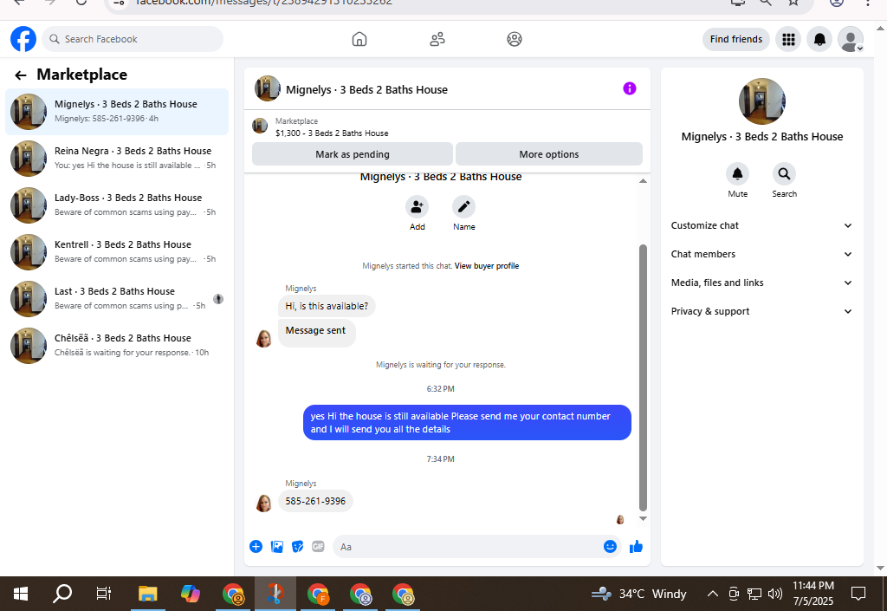
Task: Open the Last conversation
Action: click(x=117, y=299)
